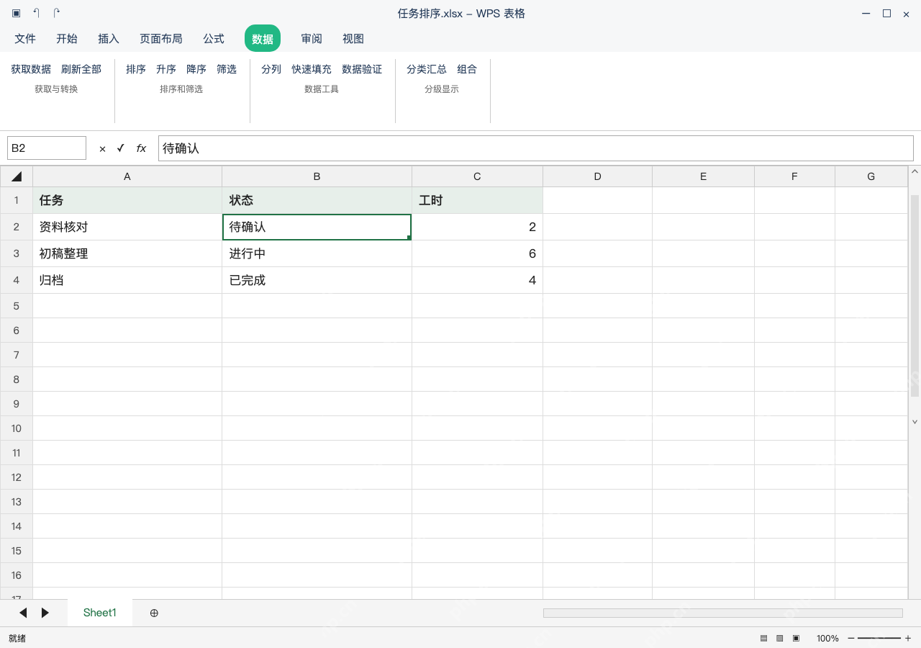Sort ascending with 升序

click(166, 69)
